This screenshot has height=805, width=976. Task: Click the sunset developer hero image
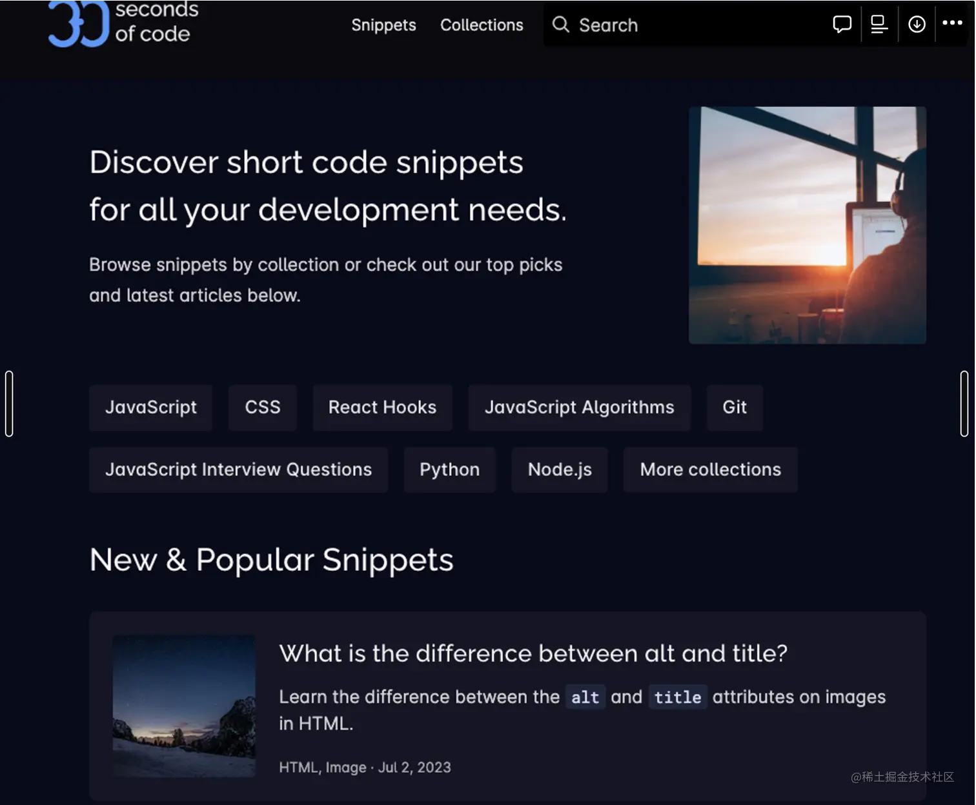click(808, 225)
